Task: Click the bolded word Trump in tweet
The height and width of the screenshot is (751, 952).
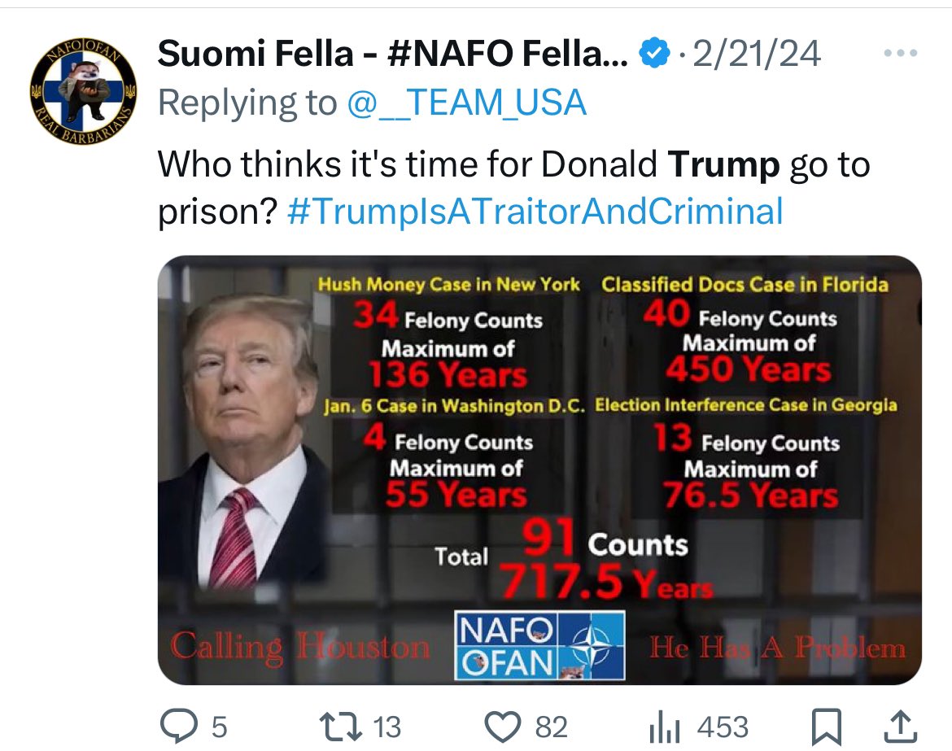Action: 724,165
